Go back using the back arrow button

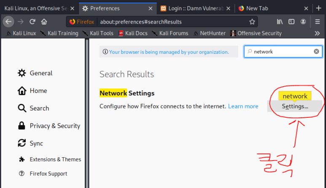(x=8, y=21)
